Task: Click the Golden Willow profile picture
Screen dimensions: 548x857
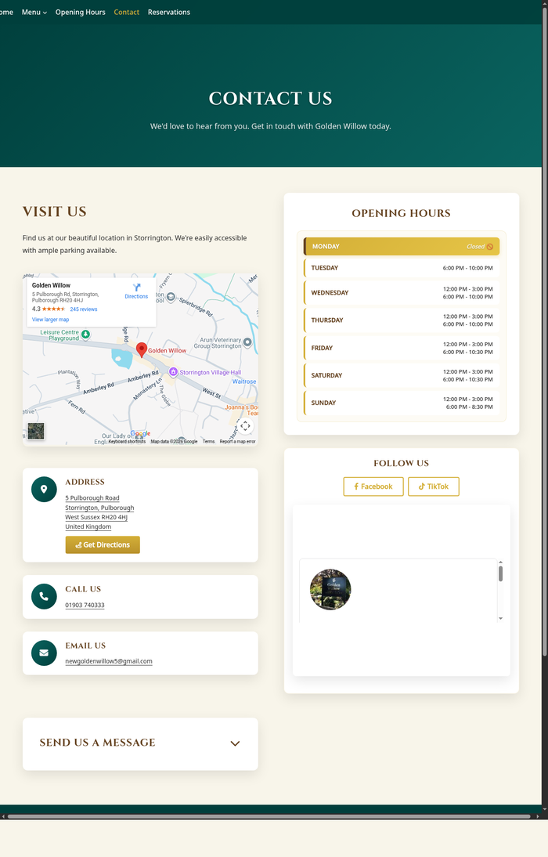Action: [330, 590]
